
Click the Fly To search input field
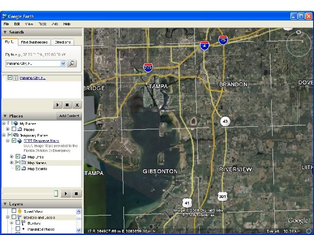tap(33, 64)
